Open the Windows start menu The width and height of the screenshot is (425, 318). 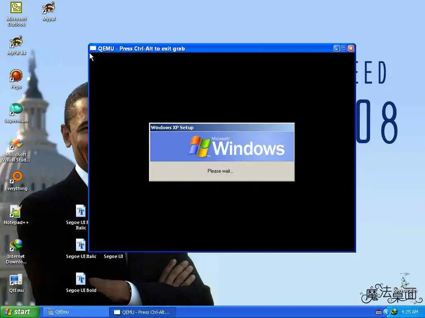point(20,312)
